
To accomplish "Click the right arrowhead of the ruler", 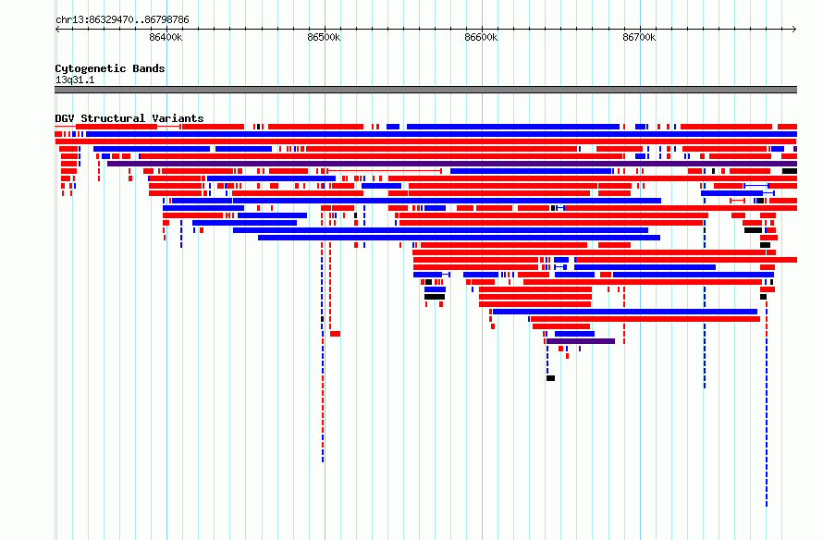I will [794, 29].
